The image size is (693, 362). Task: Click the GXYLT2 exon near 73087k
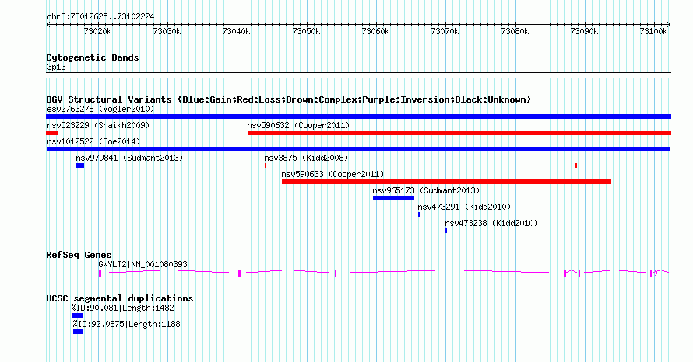(565, 273)
